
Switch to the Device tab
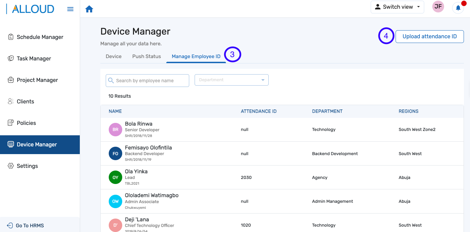113,56
